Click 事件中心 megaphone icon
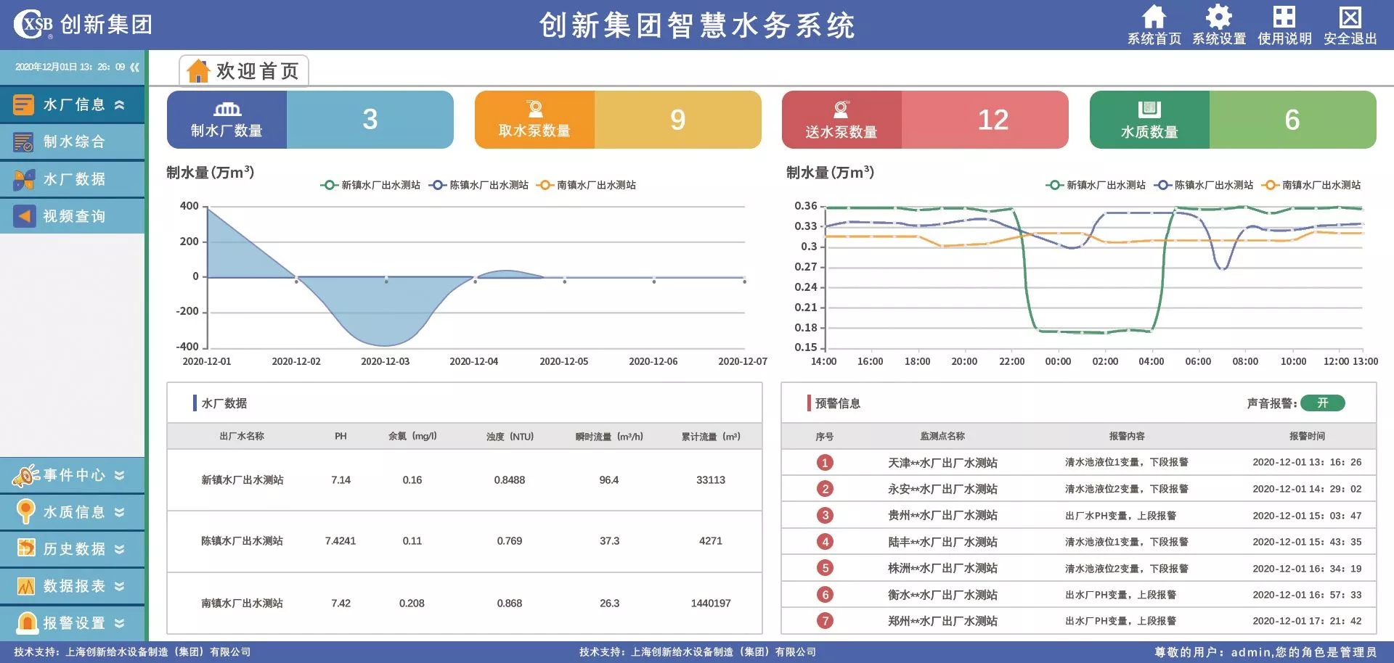The image size is (1394, 663). click(x=25, y=475)
